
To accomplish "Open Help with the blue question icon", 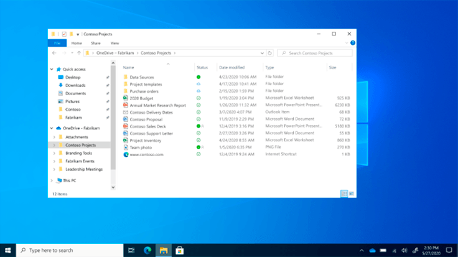I will pos(353,43).
